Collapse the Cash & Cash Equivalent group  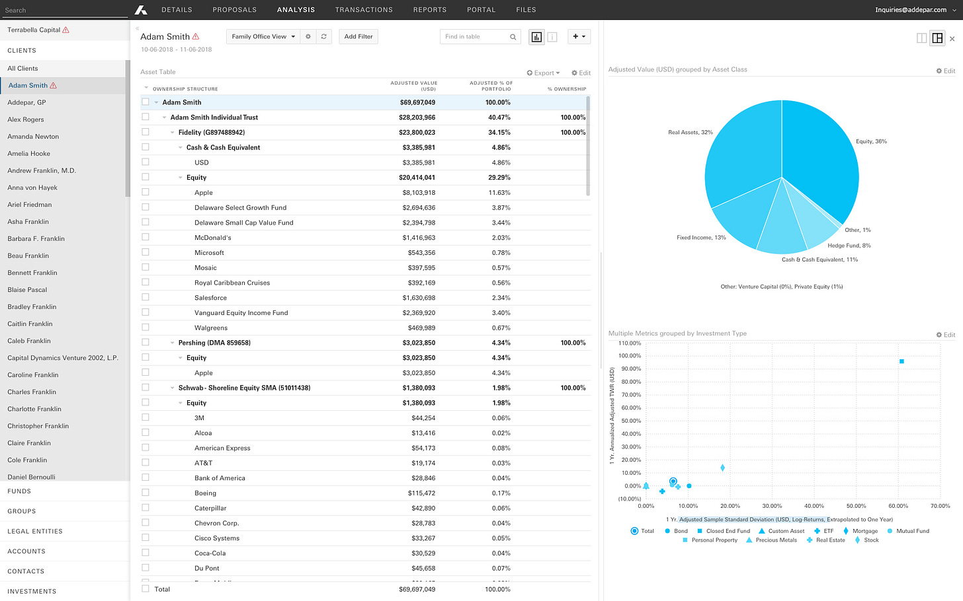[180, 148]
